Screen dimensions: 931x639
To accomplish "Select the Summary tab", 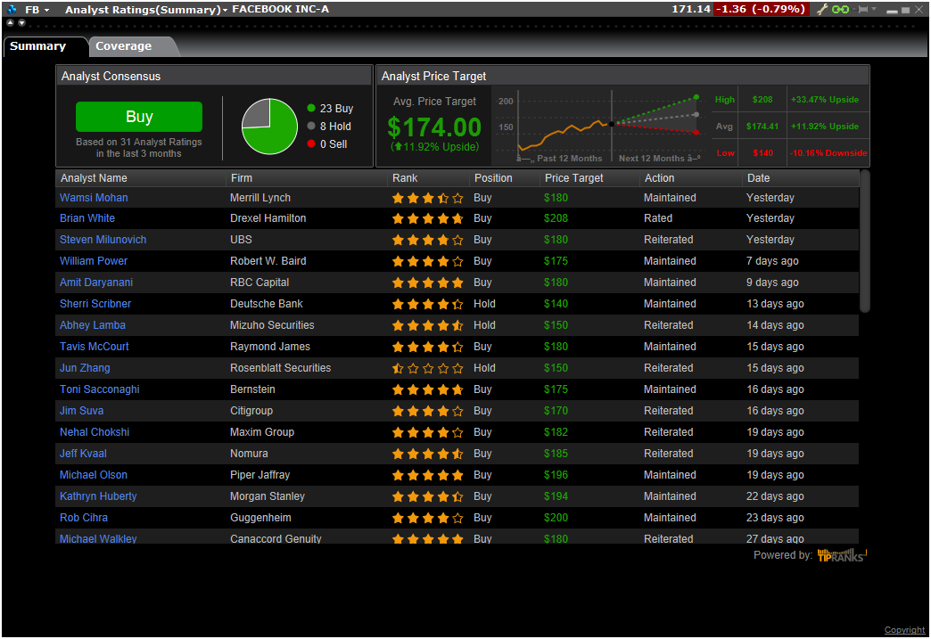I will click(37, 46).
